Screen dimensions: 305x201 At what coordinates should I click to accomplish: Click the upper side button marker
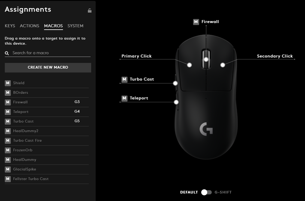click(175, 83)
